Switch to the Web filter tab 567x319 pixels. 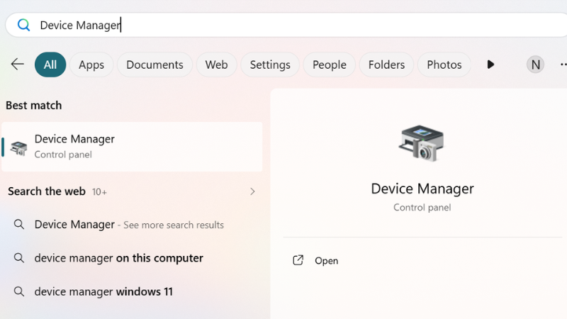(217, 65)
